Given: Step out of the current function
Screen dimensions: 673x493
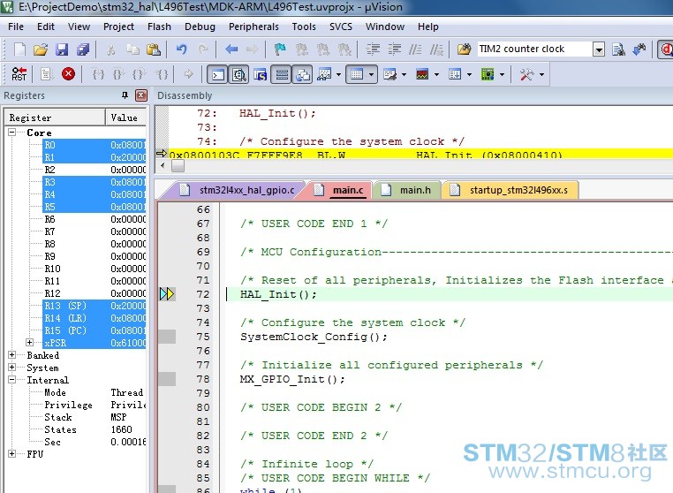Looking at the screenshot, I should click(x=140, y=74).
